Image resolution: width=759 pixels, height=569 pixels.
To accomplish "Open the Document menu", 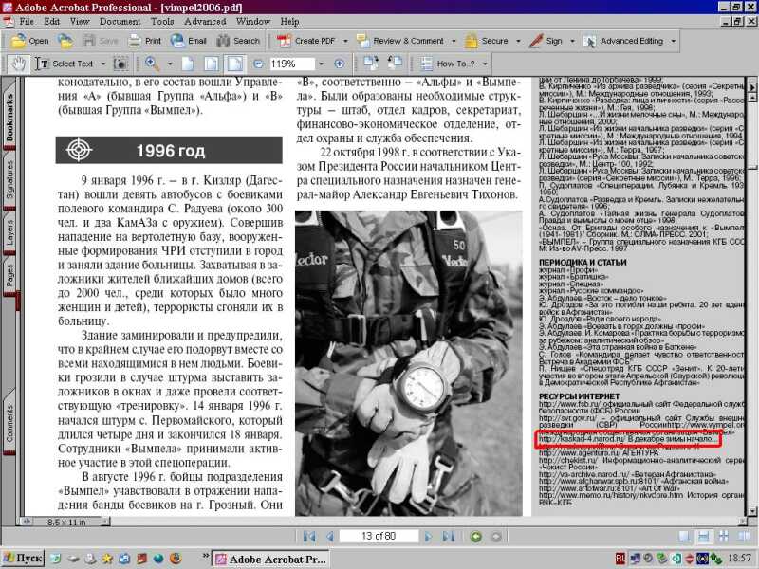I will 120,20.
